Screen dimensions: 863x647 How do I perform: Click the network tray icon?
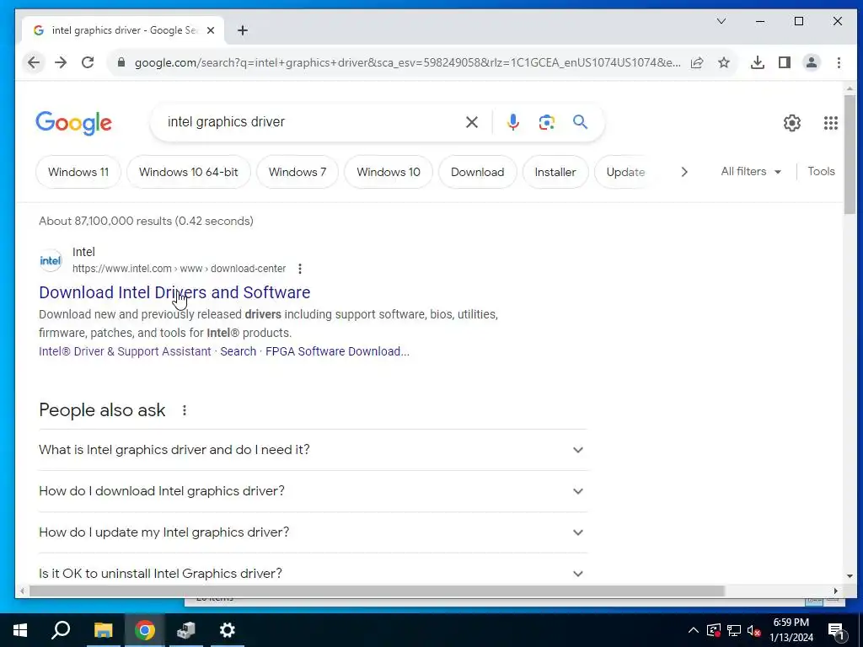pos(734,630)
